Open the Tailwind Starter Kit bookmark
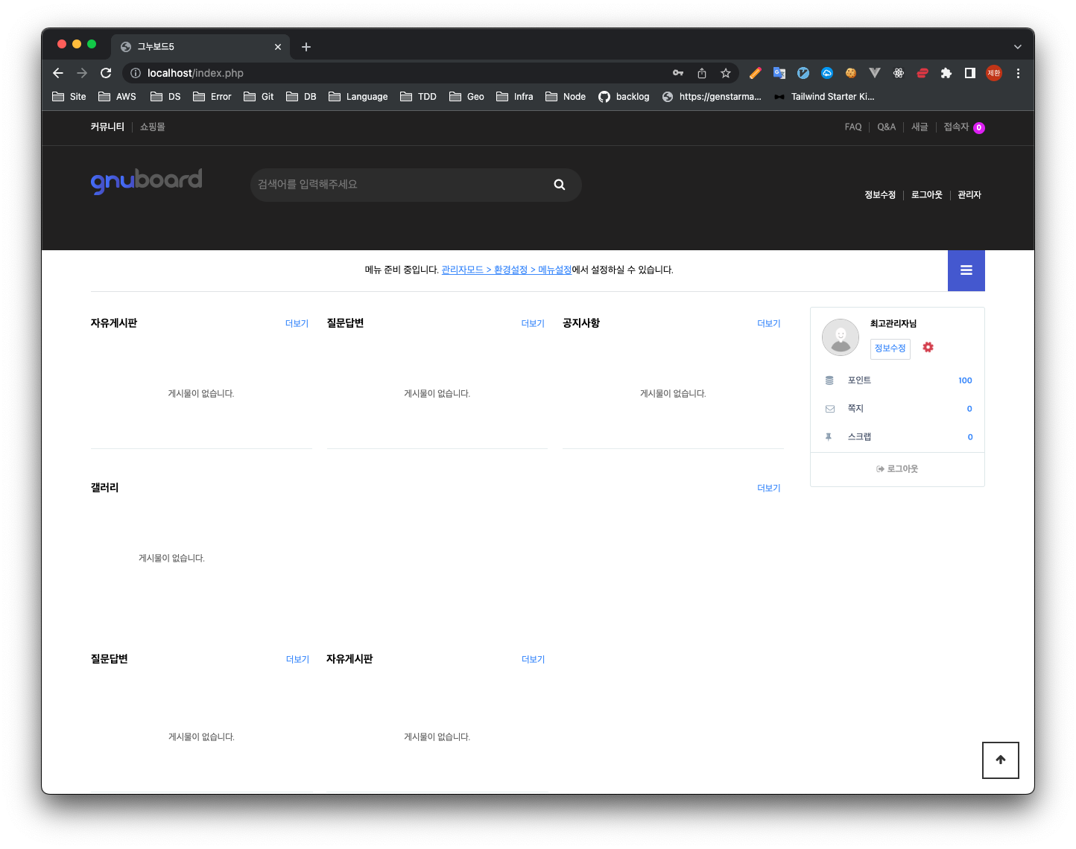Viewport: 1076px width, 849px height. click(x=824, y=97)
